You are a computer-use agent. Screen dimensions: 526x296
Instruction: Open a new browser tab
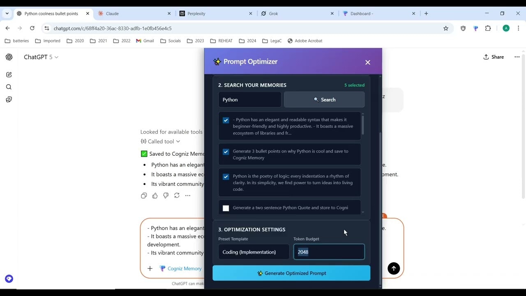[x=426, y=14]
